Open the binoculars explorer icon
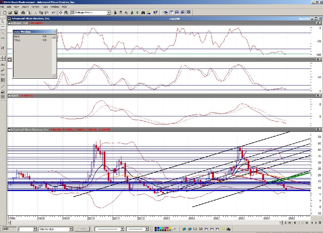Screen dimensions: 323x233 [x=143, y=13]
